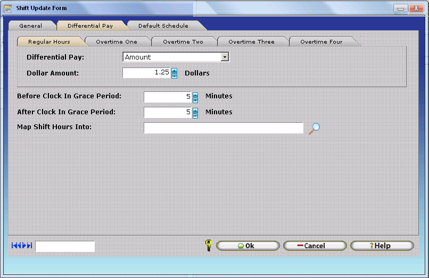Go to the next record arrow
Viewport: 429px width, 278px height.
[24, 246]
